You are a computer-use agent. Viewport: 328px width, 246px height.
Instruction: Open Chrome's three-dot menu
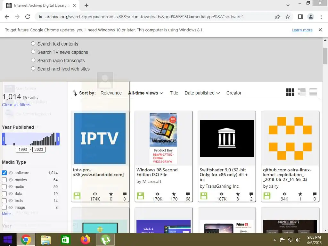pos(321,17)
